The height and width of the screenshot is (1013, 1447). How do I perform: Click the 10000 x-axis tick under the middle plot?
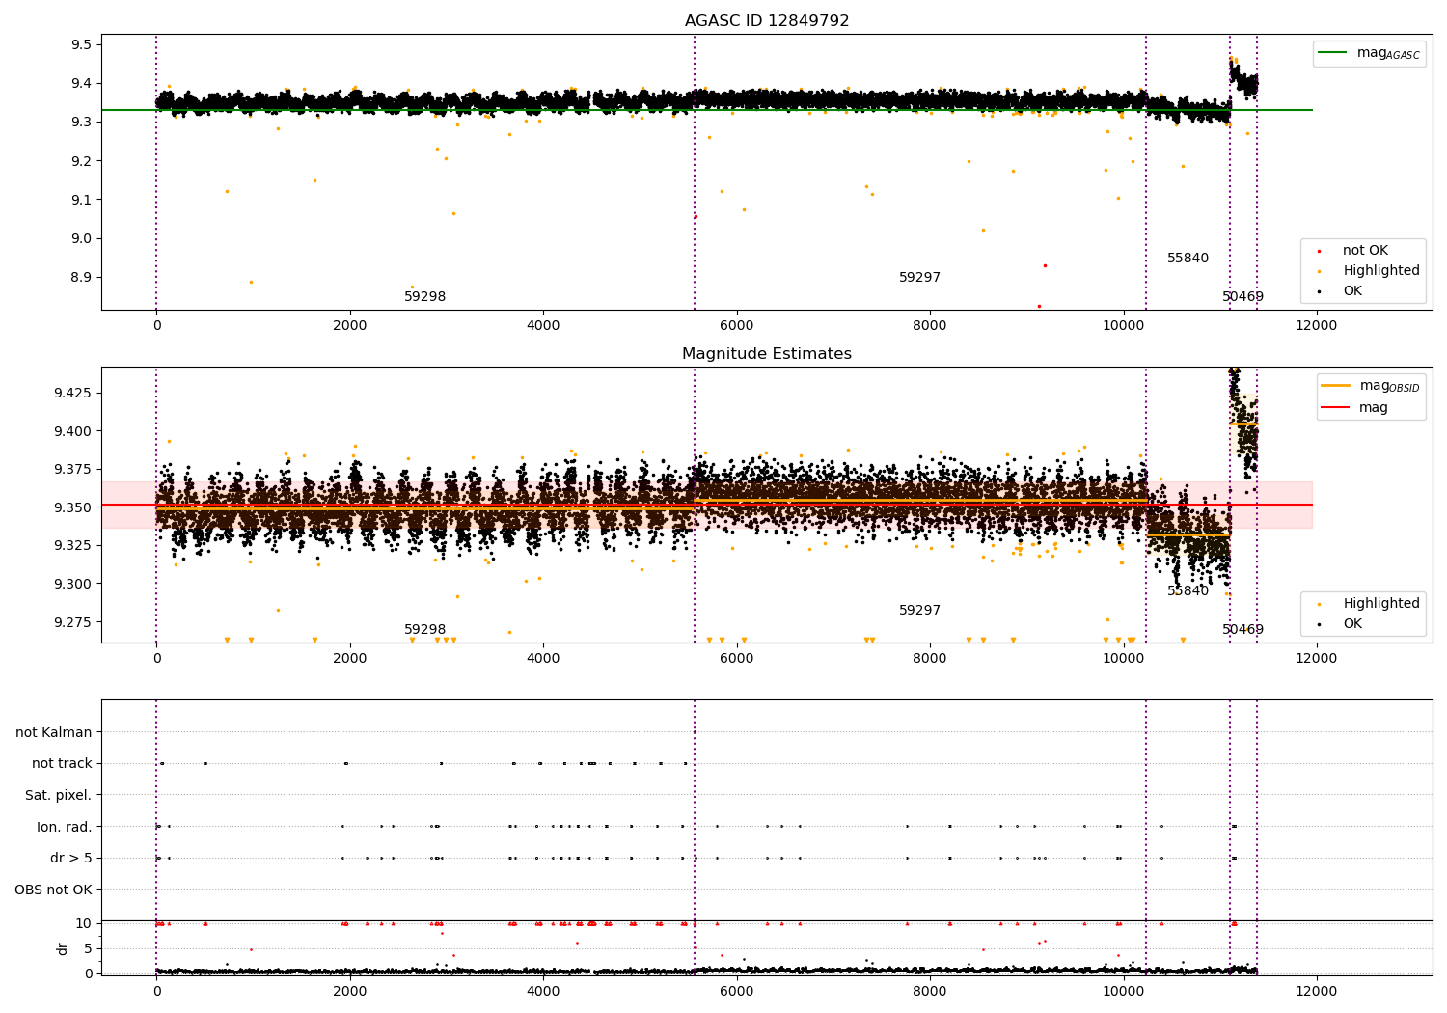(x=1124, y=659)
